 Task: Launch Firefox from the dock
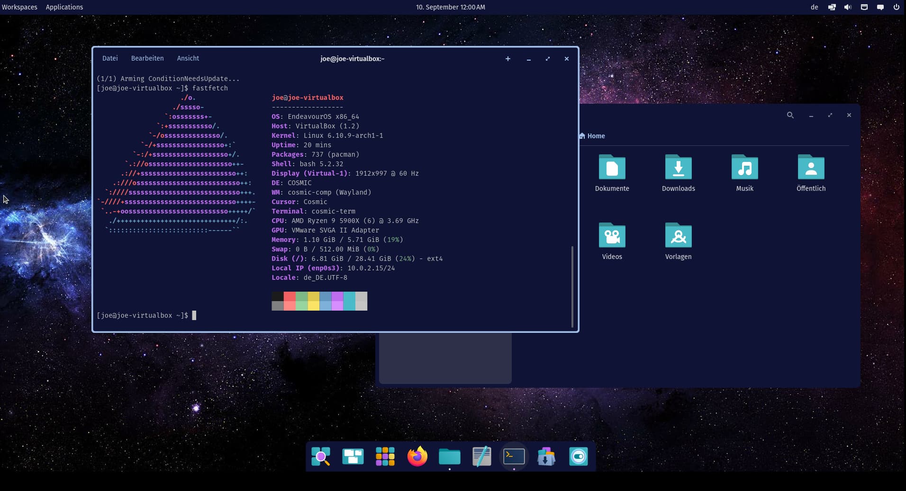(x=417, y=456)
